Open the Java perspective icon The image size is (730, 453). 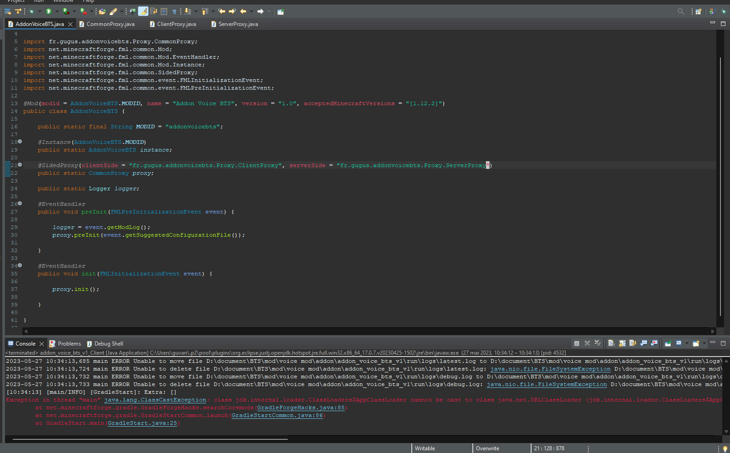tap(712, 11)
